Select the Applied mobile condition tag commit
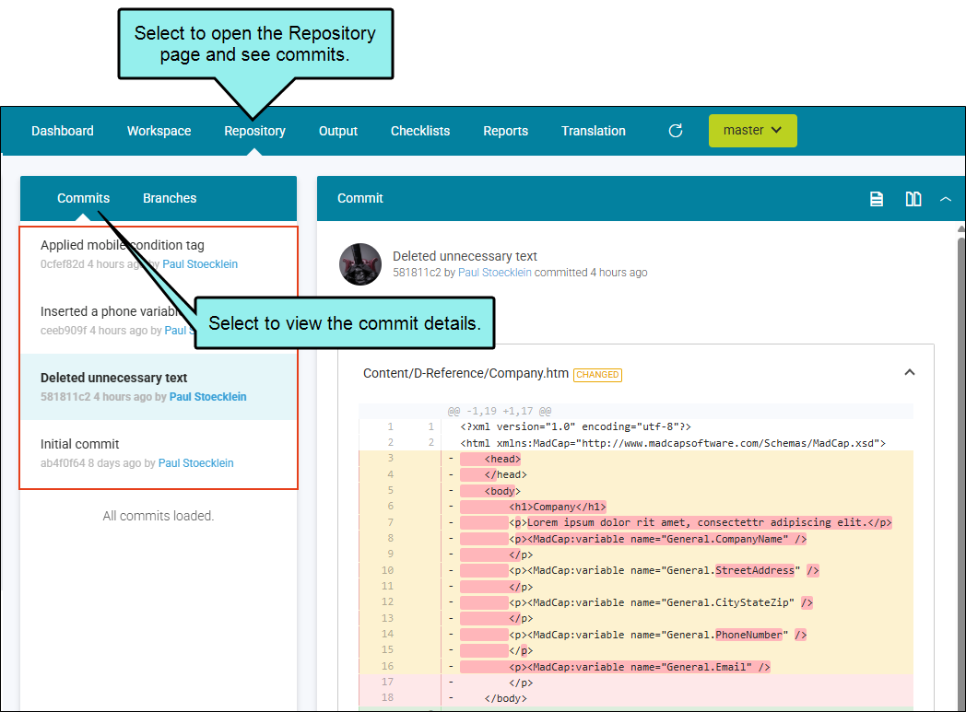 click(123, 246)
